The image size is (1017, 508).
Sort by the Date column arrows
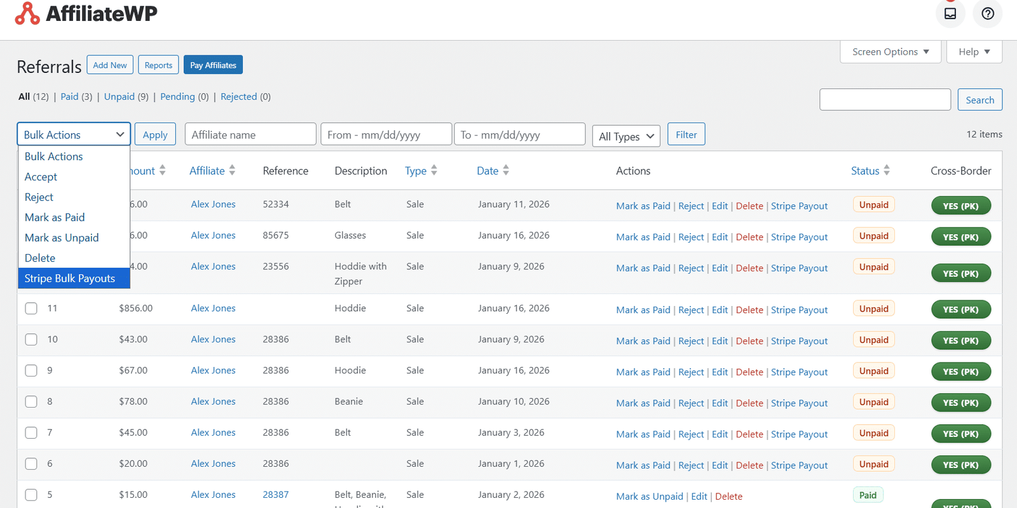pyautogui.click(x=506, y=170)
